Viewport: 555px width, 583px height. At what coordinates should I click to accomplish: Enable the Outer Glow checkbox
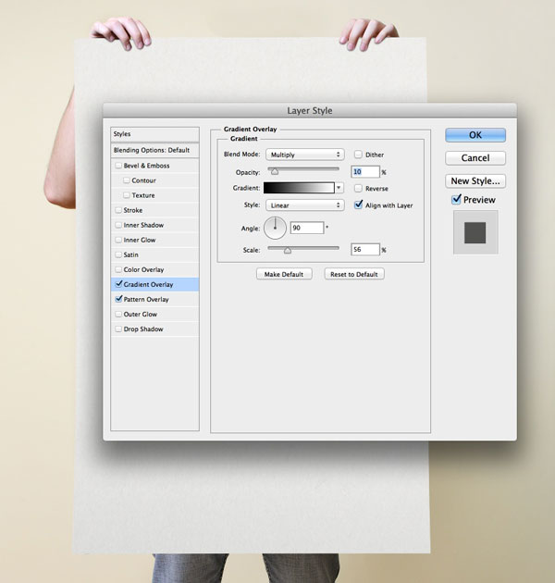coord(118,315)
